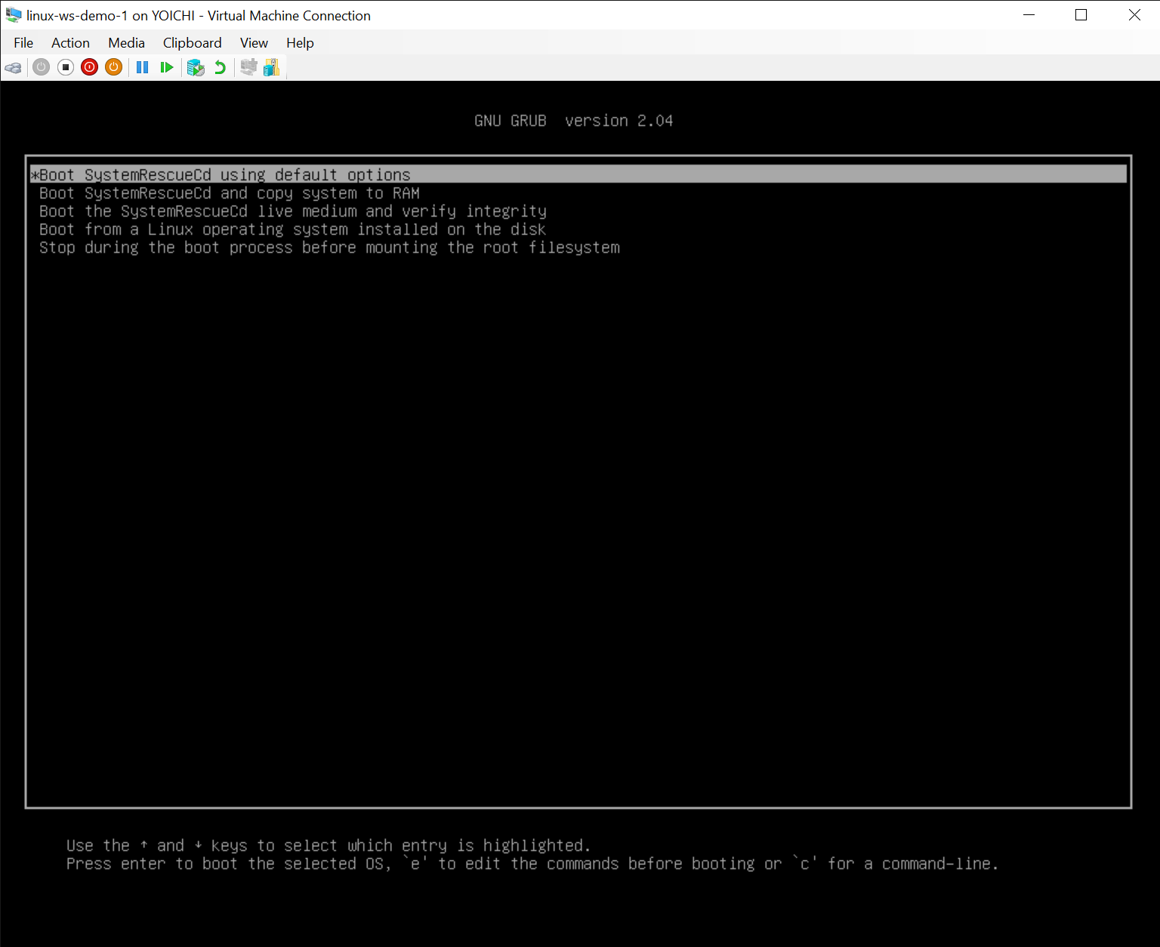
Task: Send Ctrl+Alt+Delete via toolbar icon
Action: click(x=13, y=67)
